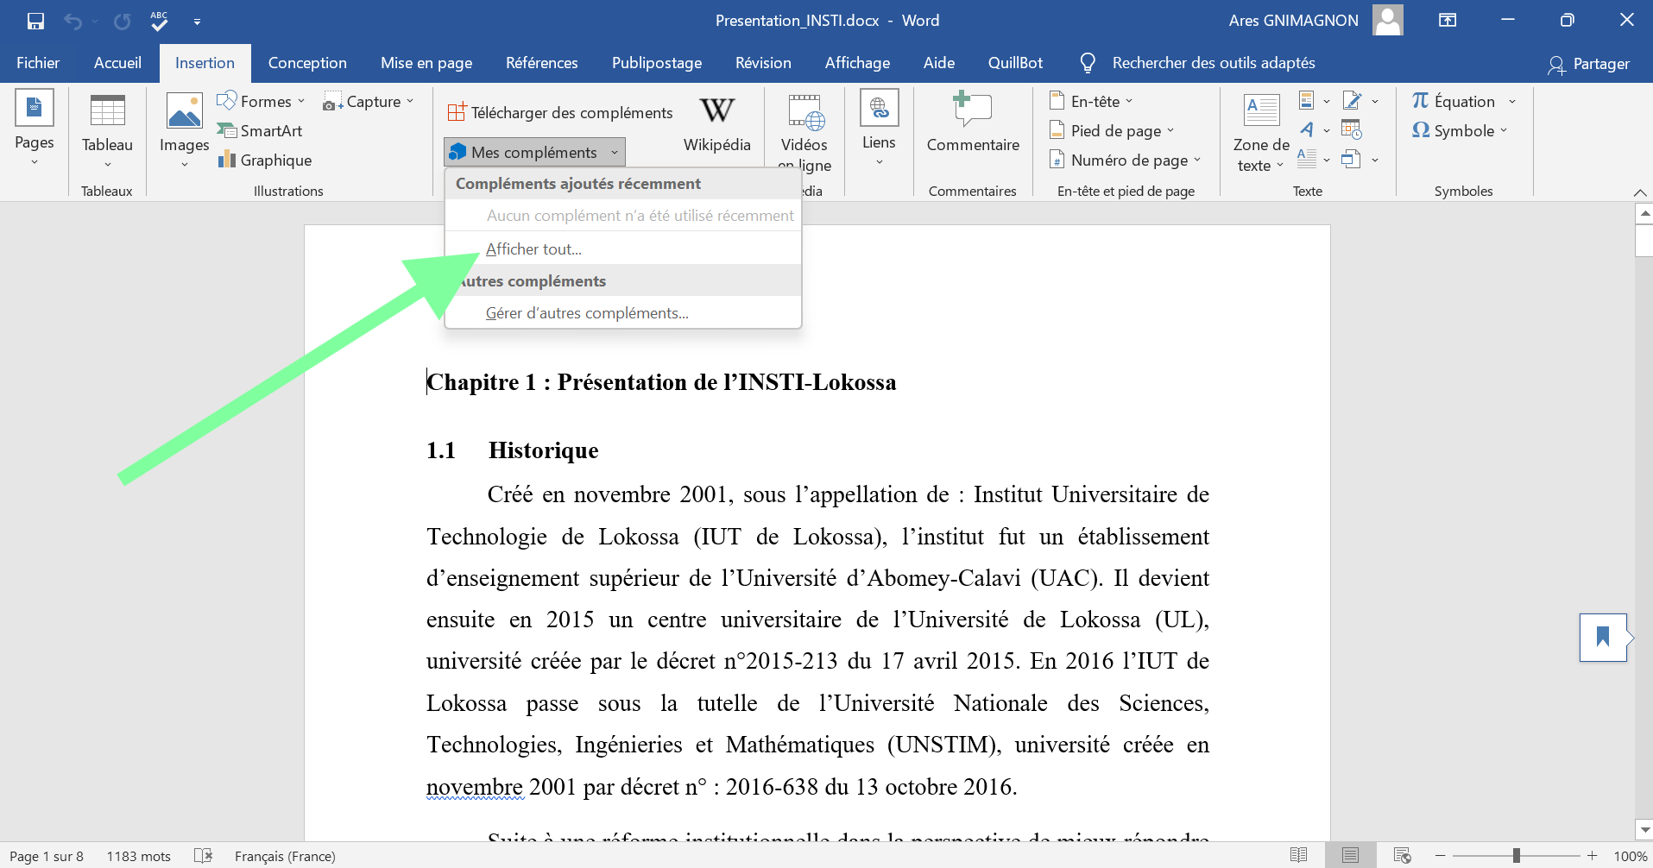
Task: Undo the last action
Action: 73,21
